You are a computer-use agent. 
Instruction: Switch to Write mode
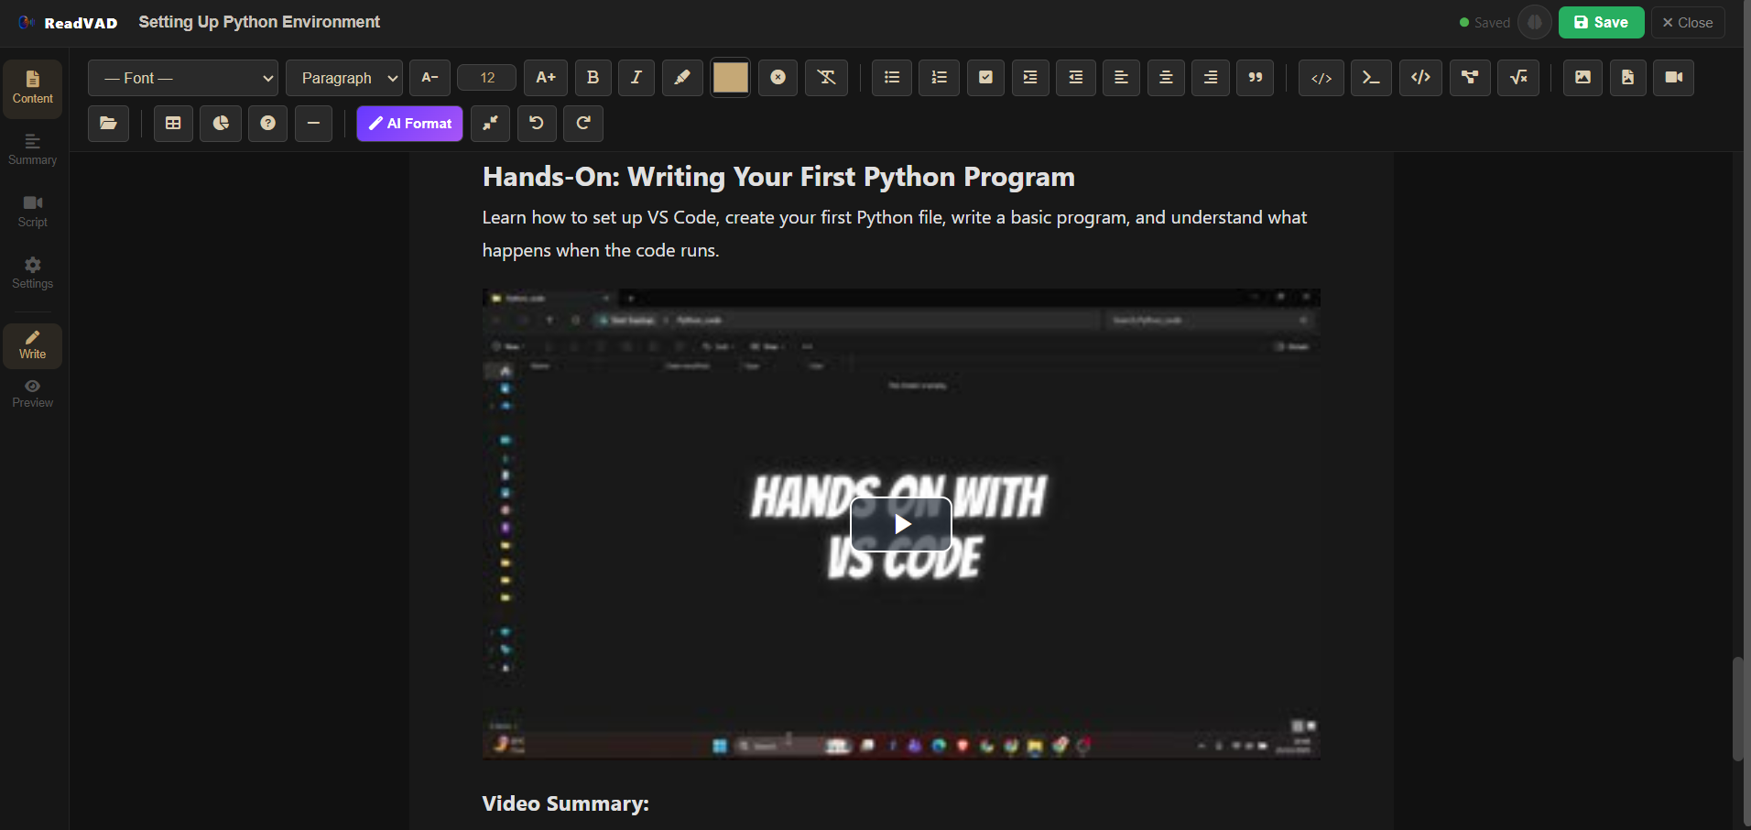tap(33, 345)
